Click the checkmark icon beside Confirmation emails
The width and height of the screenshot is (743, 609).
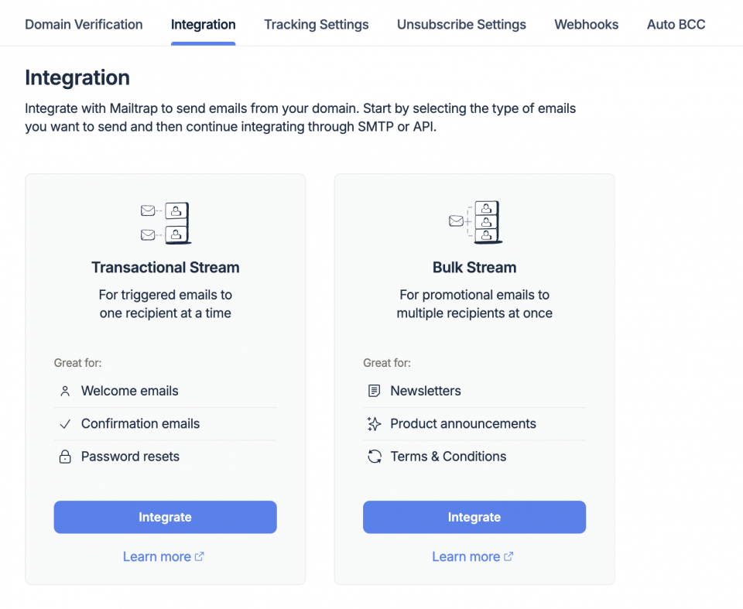coord(65,424)
